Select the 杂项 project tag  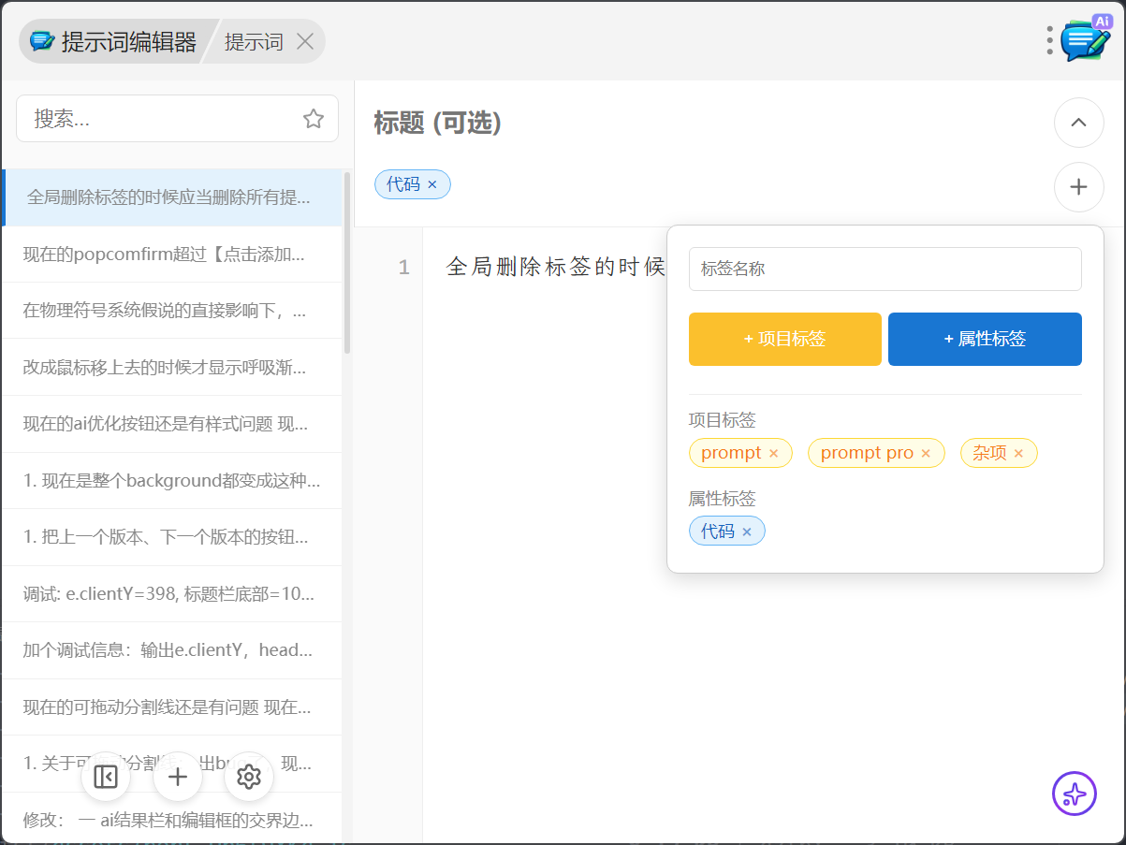tap(989, 453)
